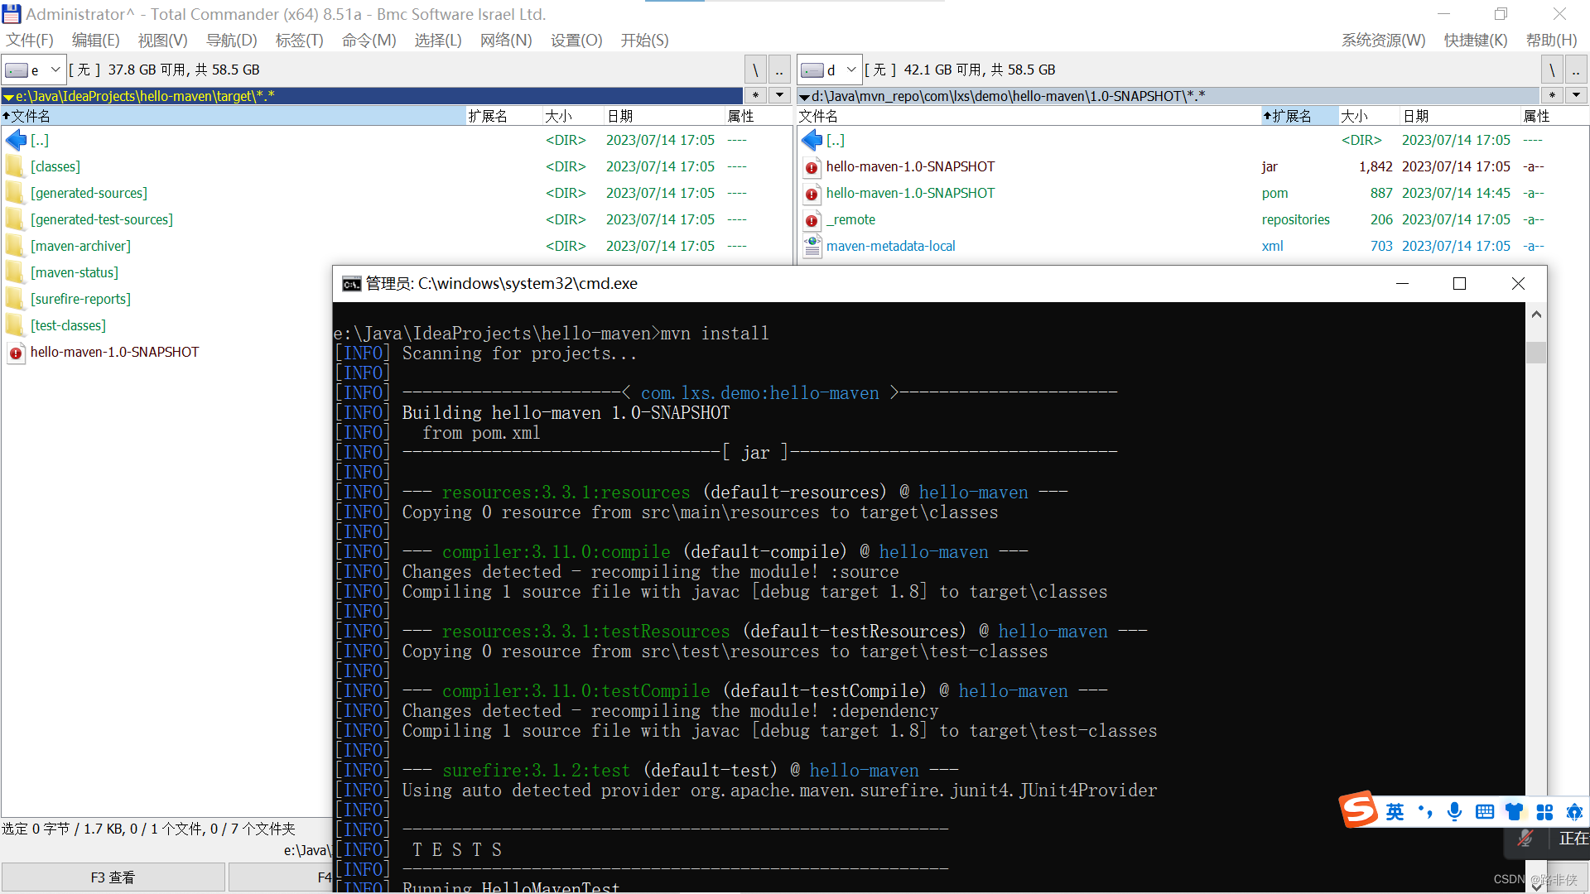This screenshot has height=894, width=1590.
Task: Click the cmd.exe window title icon
Action: click(x=352, y=284)
